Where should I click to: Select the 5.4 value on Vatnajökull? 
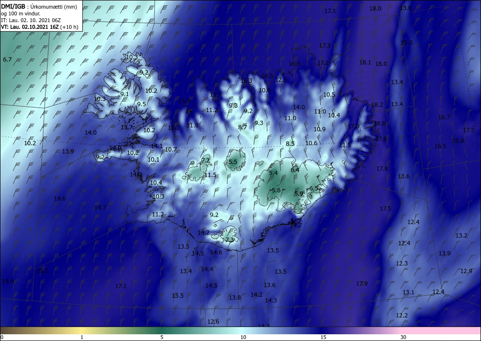[273, 173]
